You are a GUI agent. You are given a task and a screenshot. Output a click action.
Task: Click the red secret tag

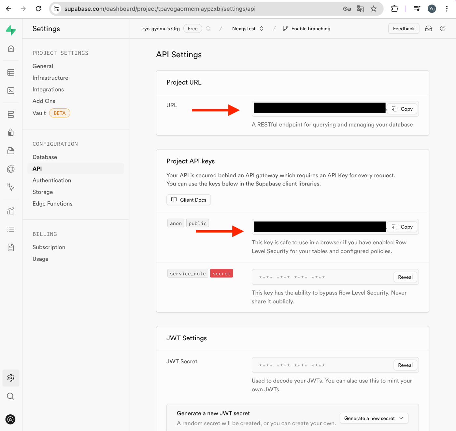click(221, 274)
